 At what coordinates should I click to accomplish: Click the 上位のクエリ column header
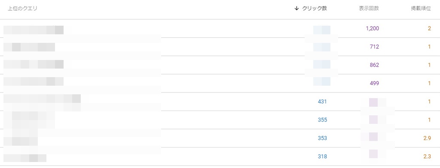point(22,9)
